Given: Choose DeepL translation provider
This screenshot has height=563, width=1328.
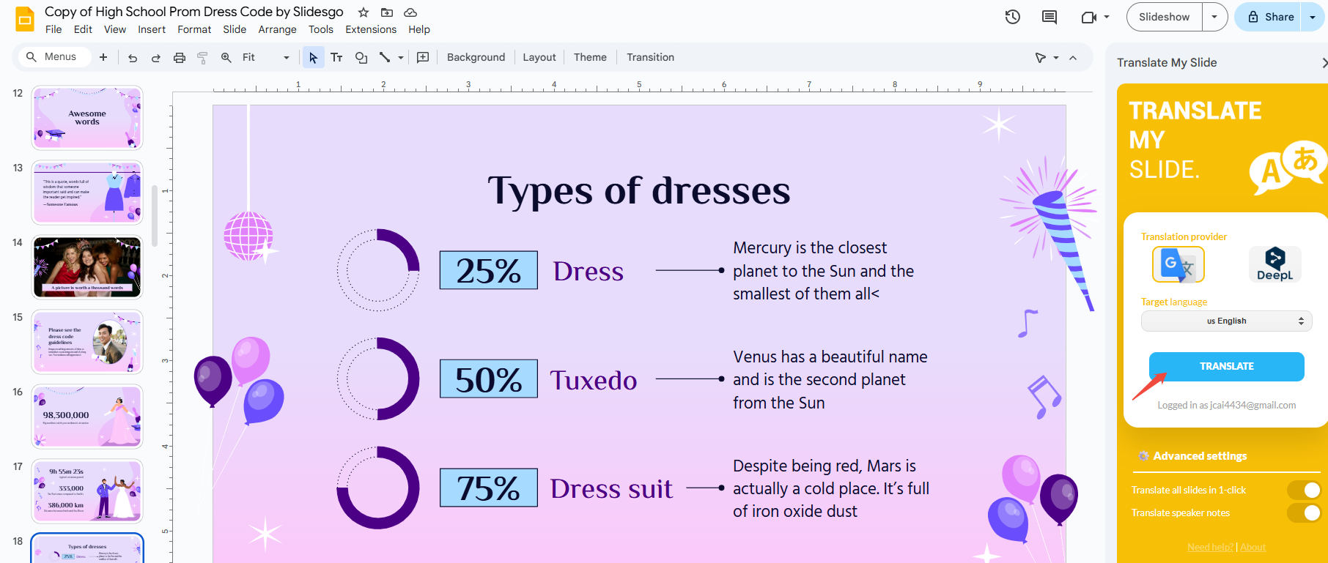Looking at the screenshot, I should [1274, 264].
